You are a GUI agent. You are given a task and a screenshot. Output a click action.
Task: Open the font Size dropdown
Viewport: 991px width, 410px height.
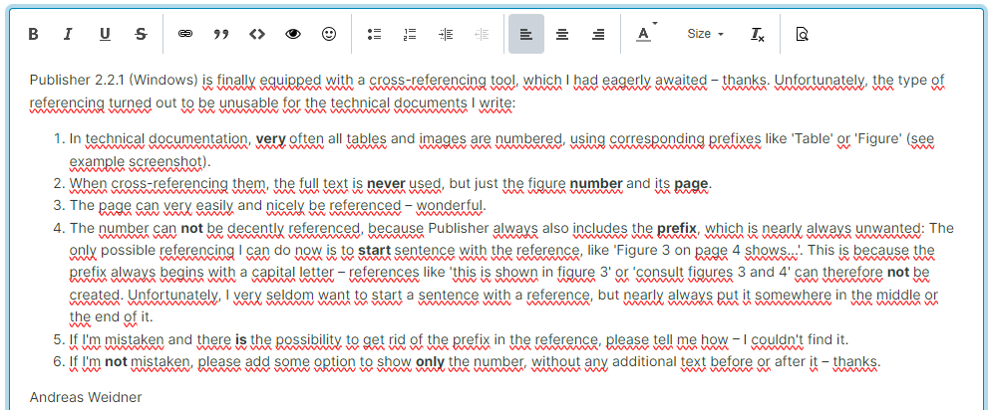(x=705, y=34)
